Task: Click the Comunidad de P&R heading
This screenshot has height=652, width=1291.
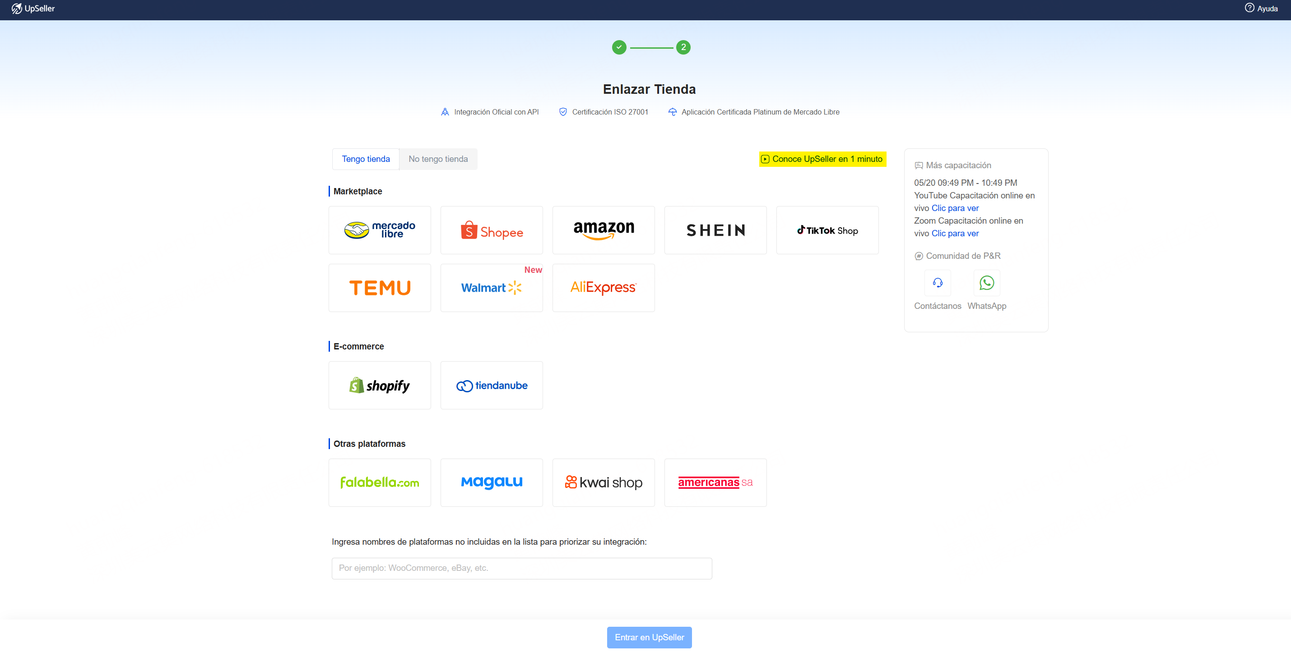Action: [x=957, y=256]
